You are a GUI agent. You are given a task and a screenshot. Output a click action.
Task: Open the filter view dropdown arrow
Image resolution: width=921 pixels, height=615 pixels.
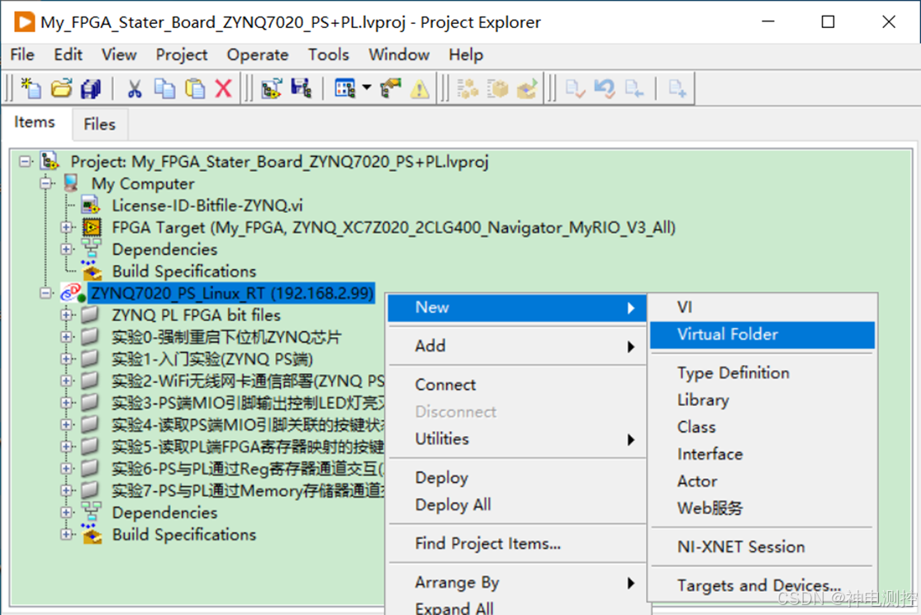(367, 88)
